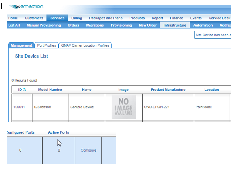Go to Customers menu
248x179 pixels.
pyautogui.click(x=34, y=18)
